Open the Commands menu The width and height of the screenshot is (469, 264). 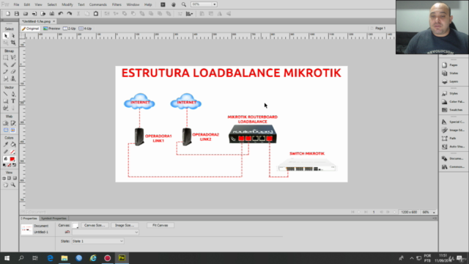(x=97, y=4)
